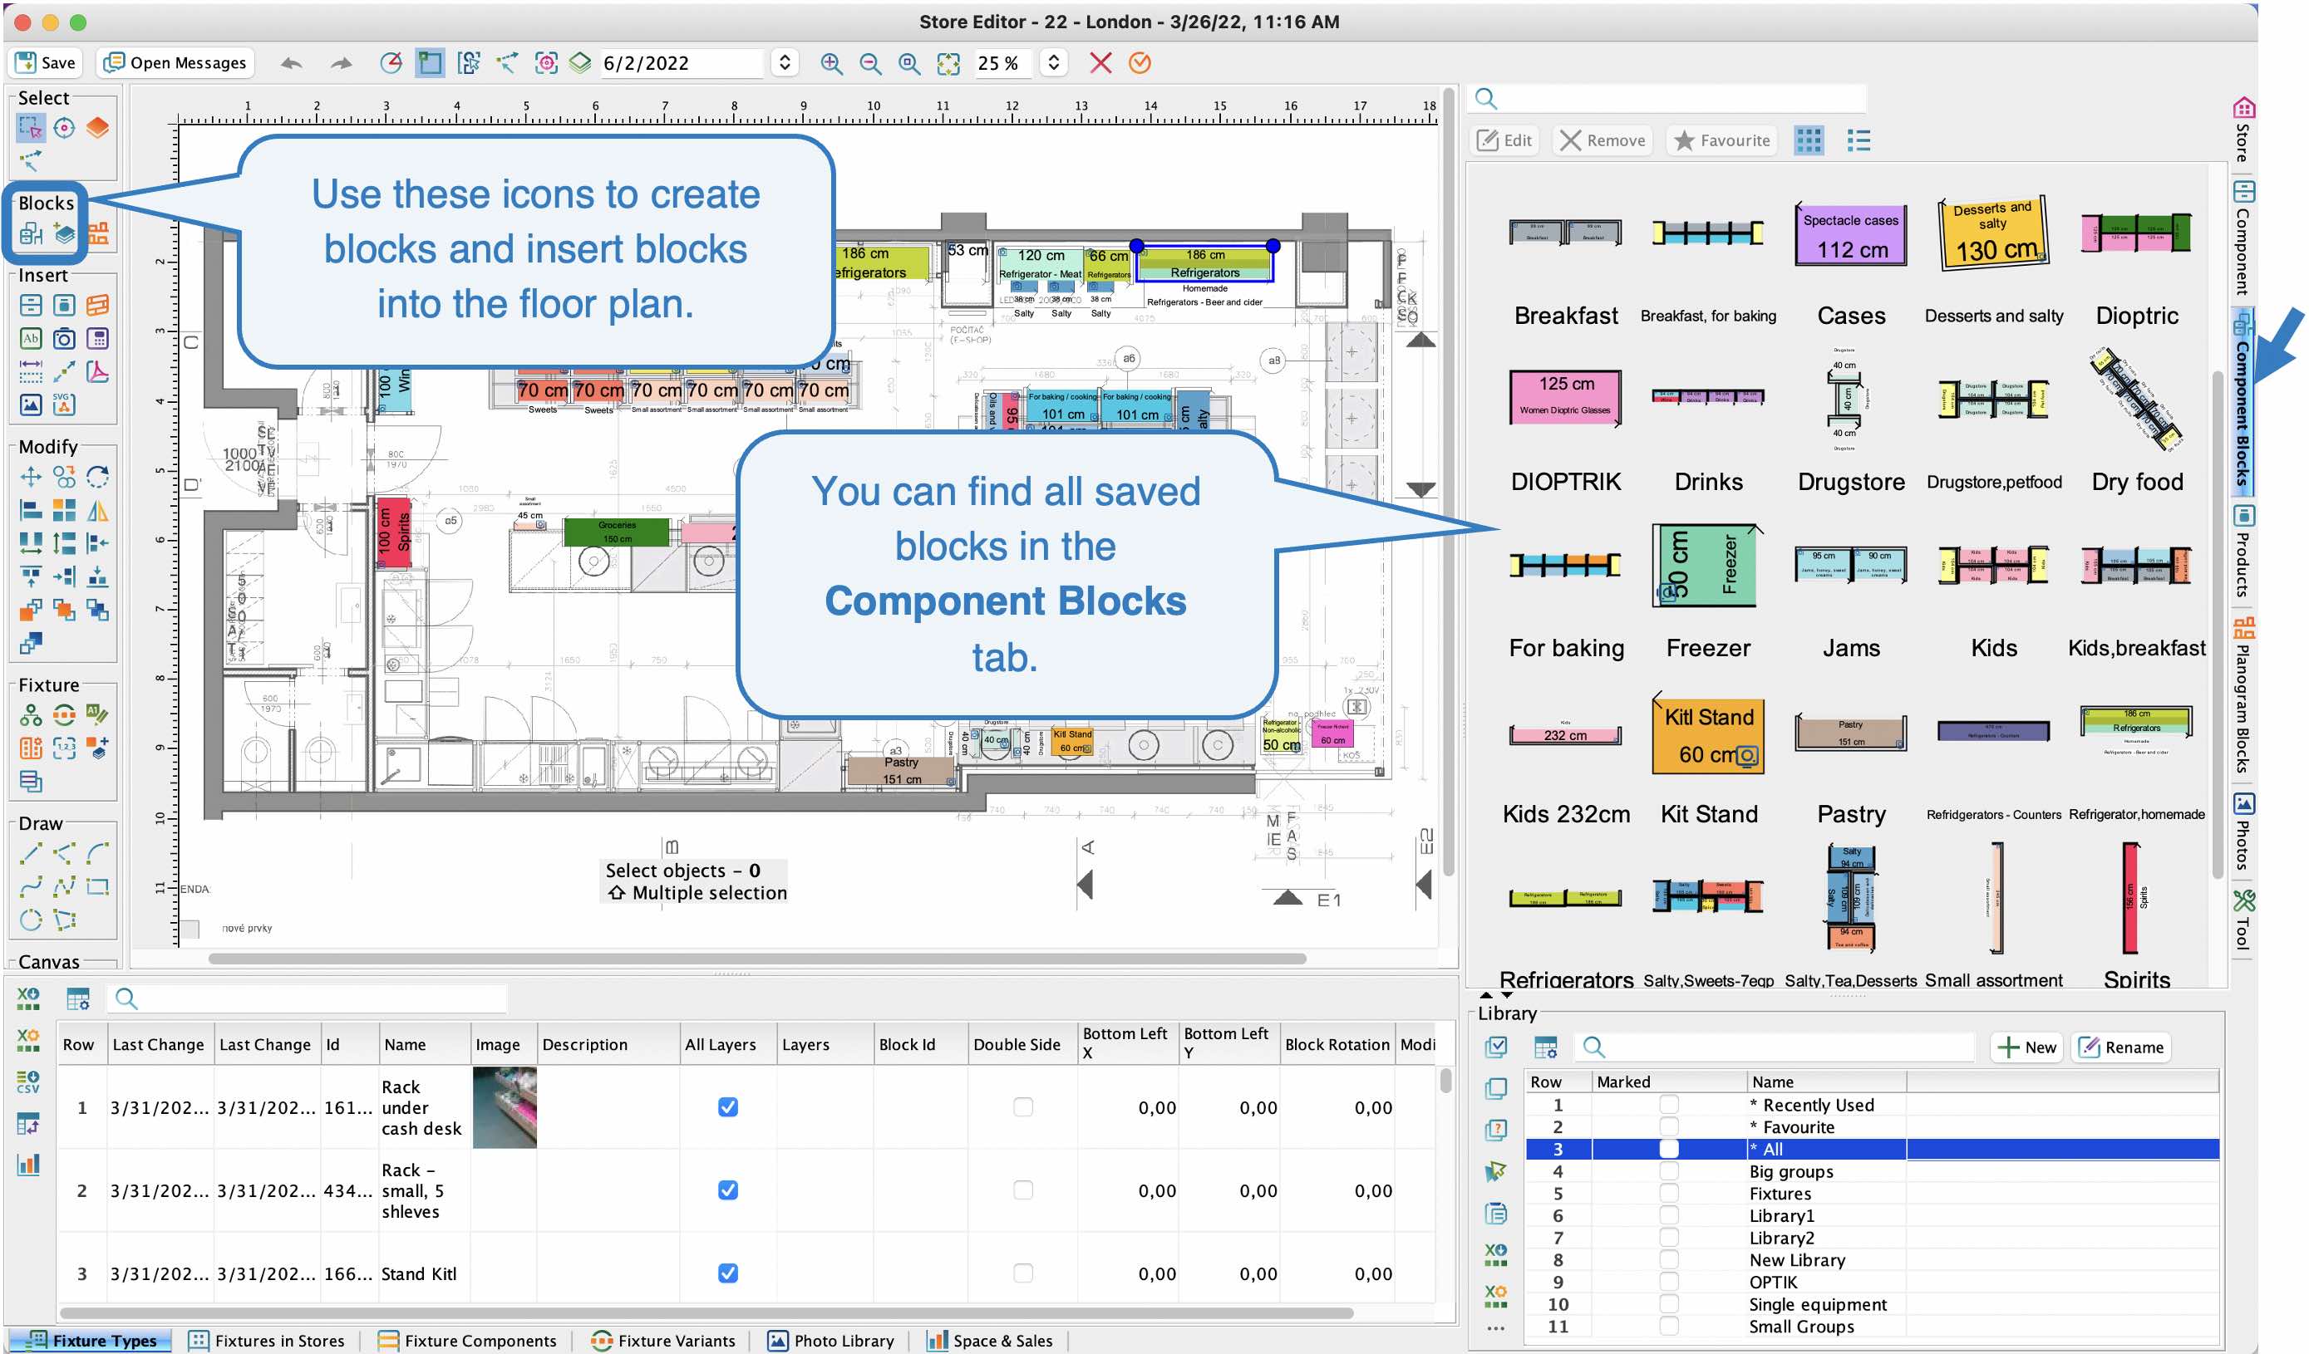2309x1354 pixels.
Task: Click the insert camera photo icon
Action: pos(64,339)
